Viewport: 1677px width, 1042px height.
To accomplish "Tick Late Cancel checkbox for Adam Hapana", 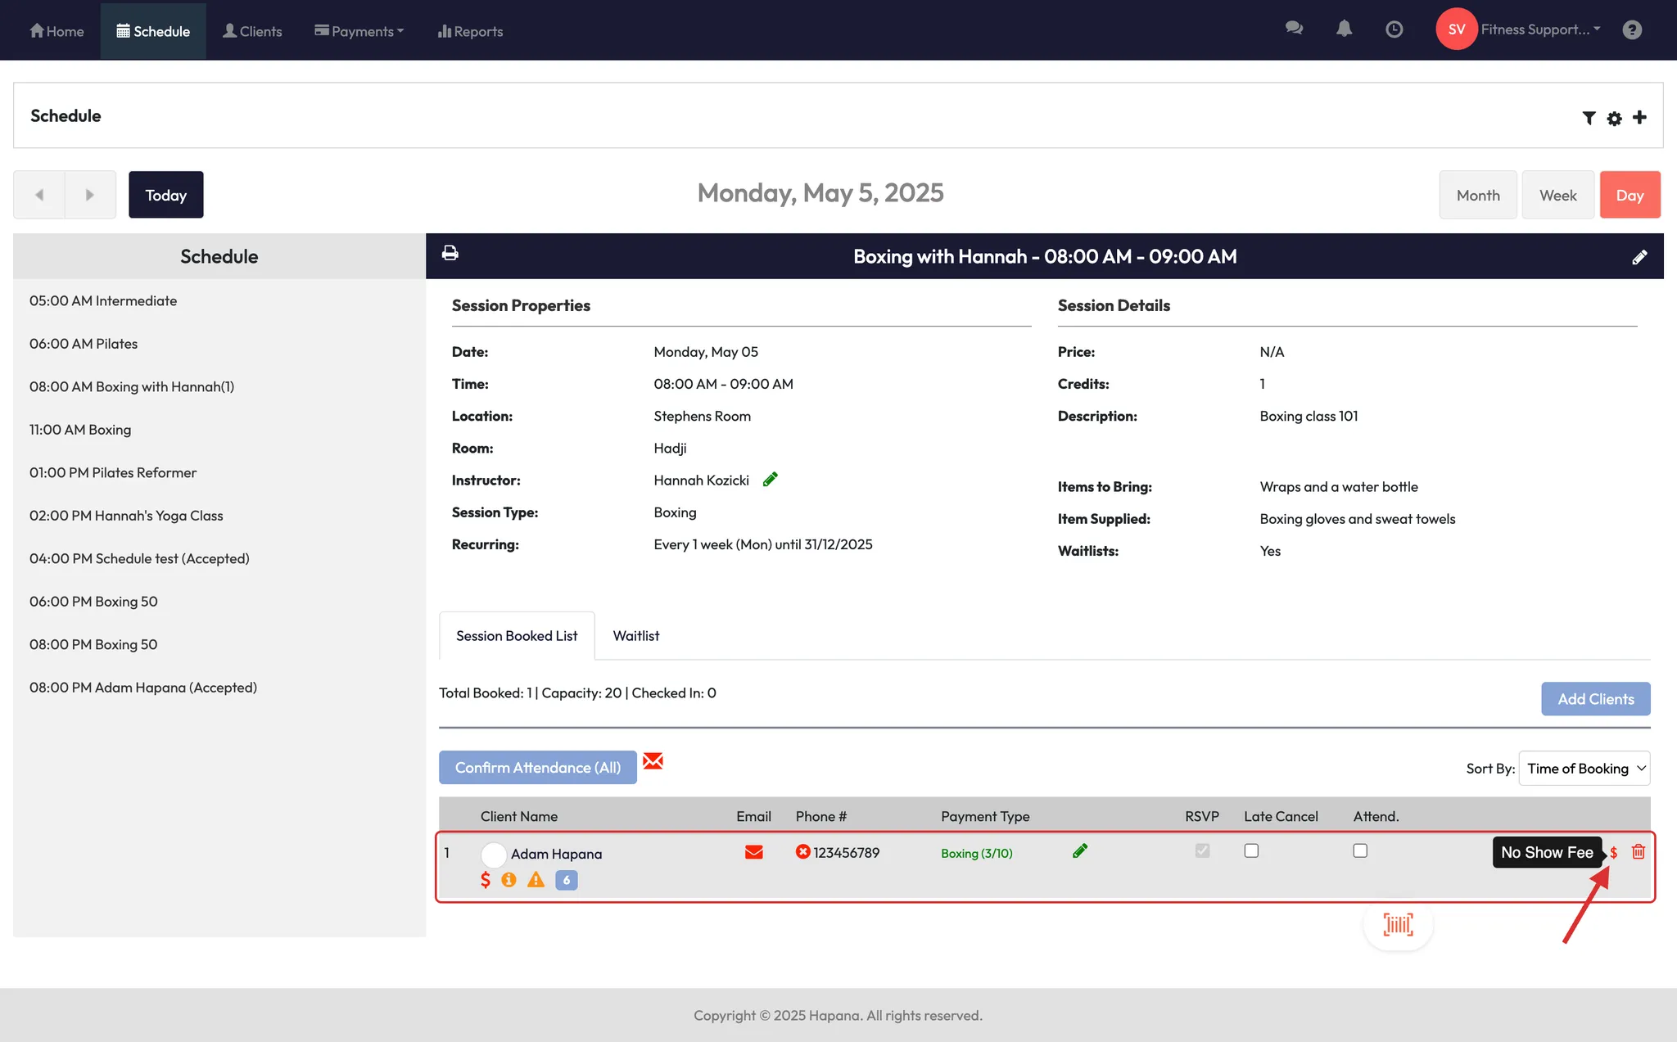I will (x=1251, y=851).
